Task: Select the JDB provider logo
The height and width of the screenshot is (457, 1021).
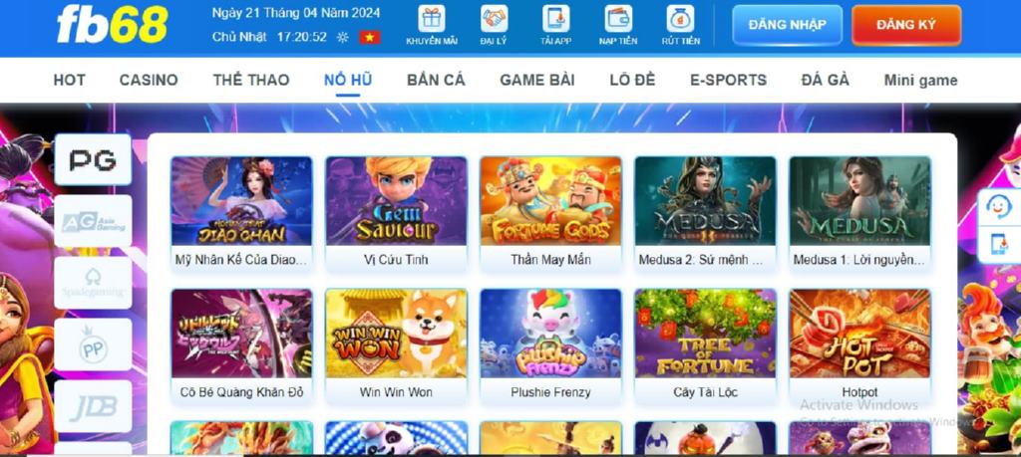Action: pos(93,406)
